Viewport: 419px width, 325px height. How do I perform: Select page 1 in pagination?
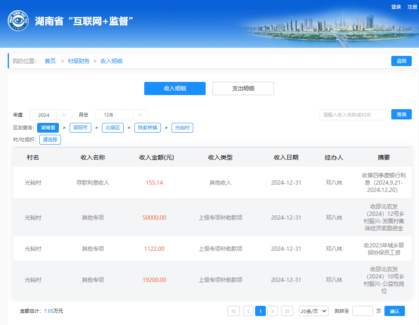pos(261,311)
